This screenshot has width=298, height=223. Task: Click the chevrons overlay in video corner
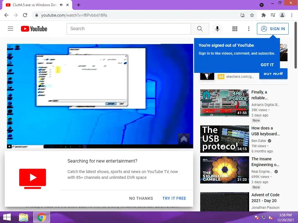184,139
